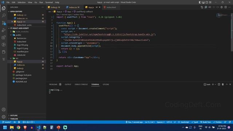Image resolution: width=233 pixels, height=131 pixels.
Task: Open the Selection menu
Action: click(x=21, y=2)
